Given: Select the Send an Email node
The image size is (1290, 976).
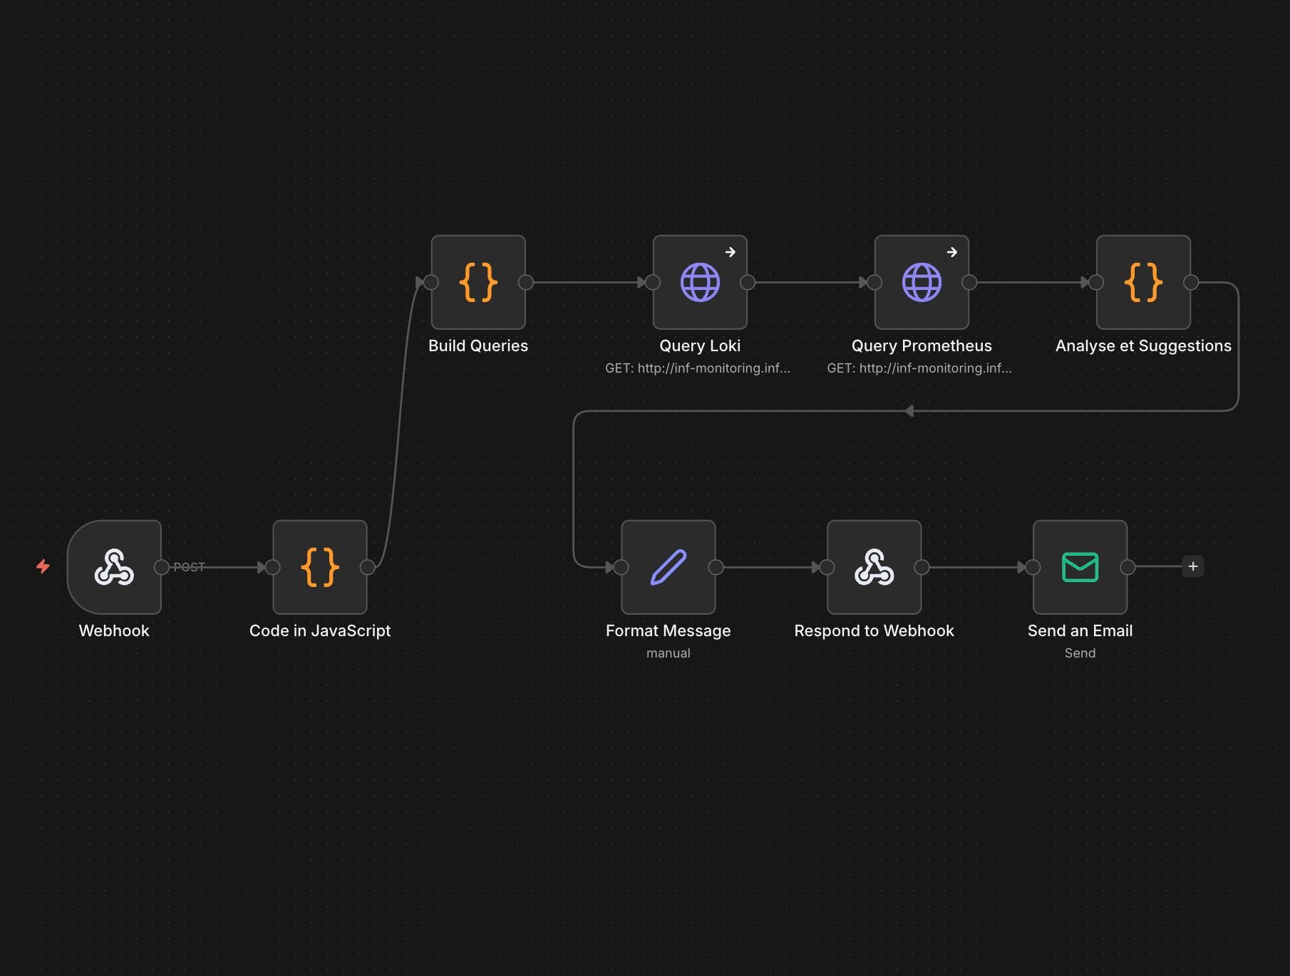Looking at the screenshot, I should pyautogui.click(x=1080, y=567).
